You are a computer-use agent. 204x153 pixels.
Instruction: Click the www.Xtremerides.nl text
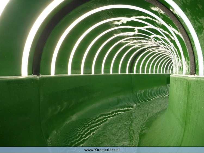coord(102,150)
